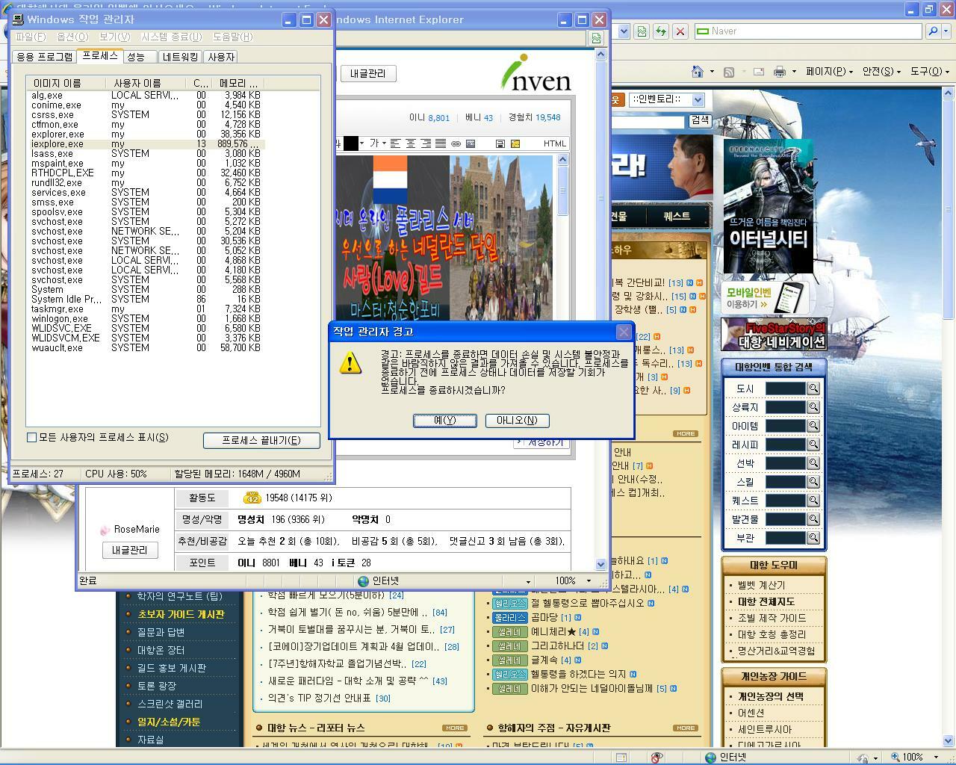956x765 pixels.
Task: Toggle the 모든 사용자의 프로세스 표시 checkbox
Action: tap(32, 438)
